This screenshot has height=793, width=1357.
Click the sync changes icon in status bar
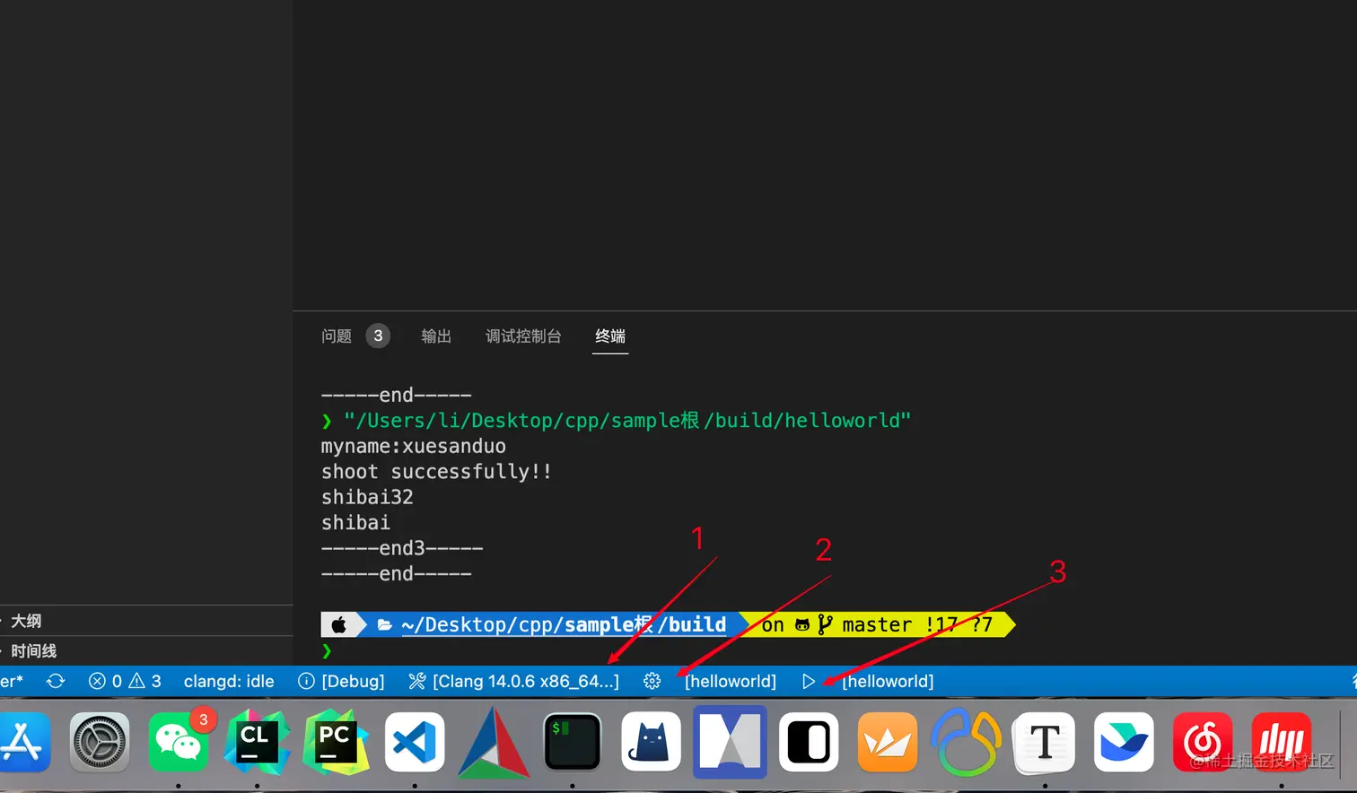[x=56, y=681]
